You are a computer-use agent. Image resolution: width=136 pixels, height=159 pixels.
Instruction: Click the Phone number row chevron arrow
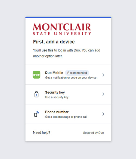pos(103,114)
